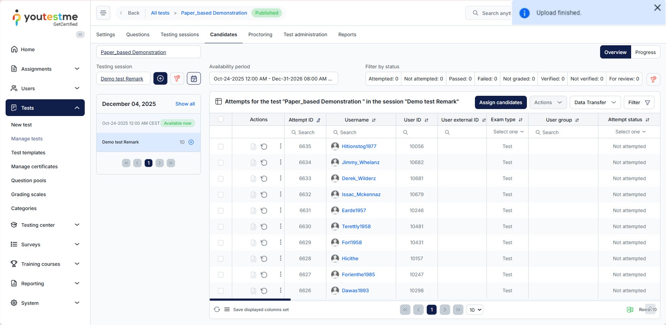Check the box for attempt 6633

221,179
